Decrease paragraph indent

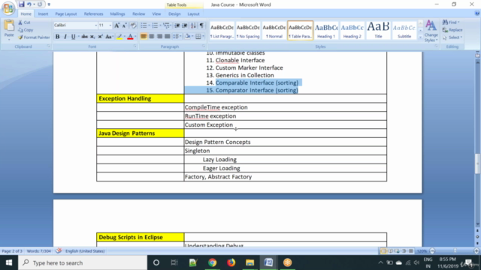point(177,25)
